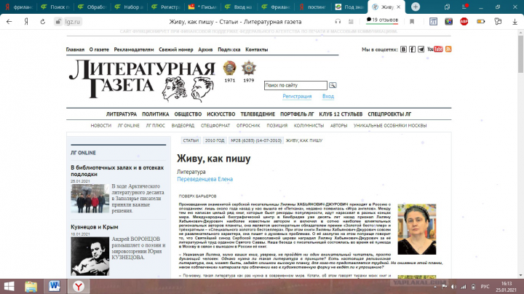Click the page vertical scrollbar thumb

coord(520,55)
